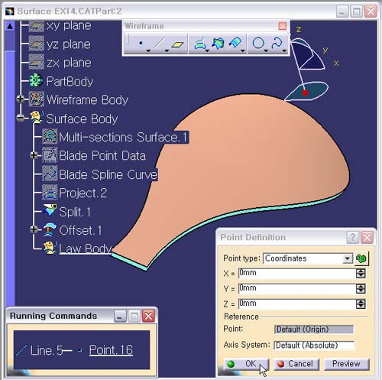Select the Intersection tool in Wireframe toolbar

218,44
